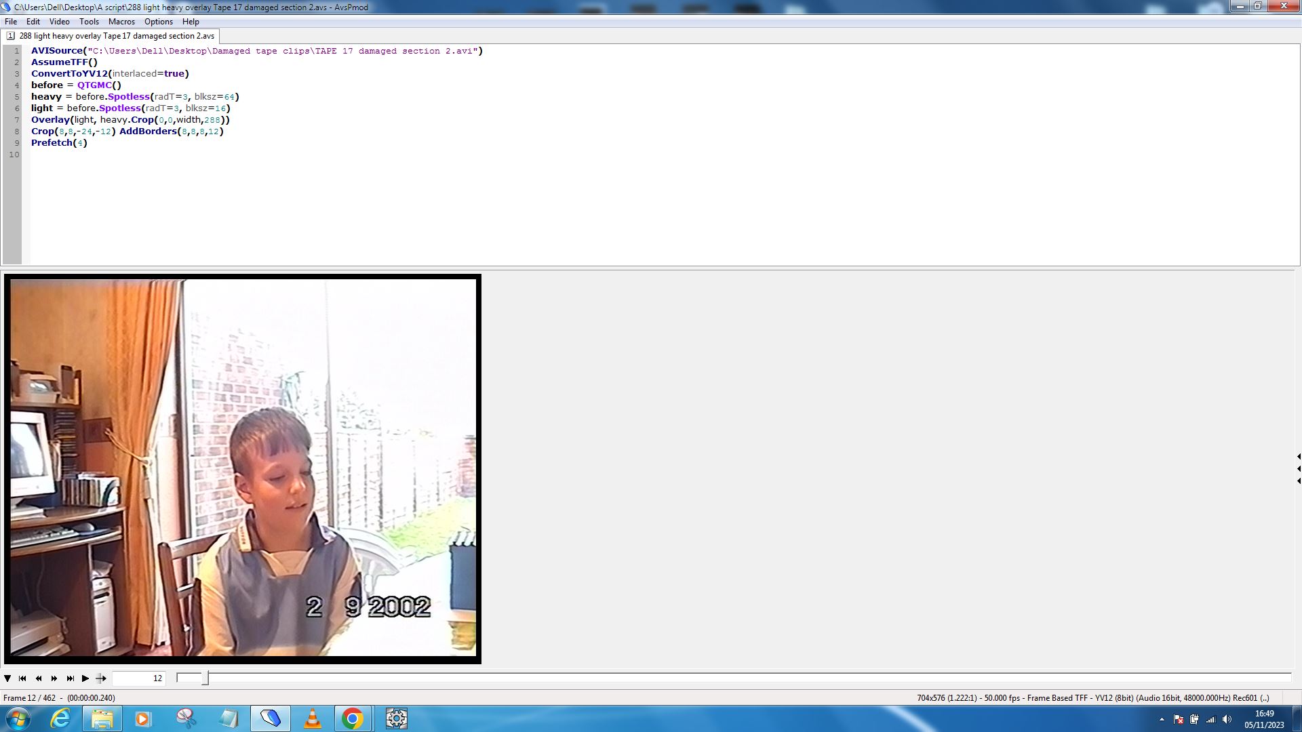The image size is (1302, 732).
Task: Click the bottom arrow on the right edge
Action: [x=1298, y=481]
